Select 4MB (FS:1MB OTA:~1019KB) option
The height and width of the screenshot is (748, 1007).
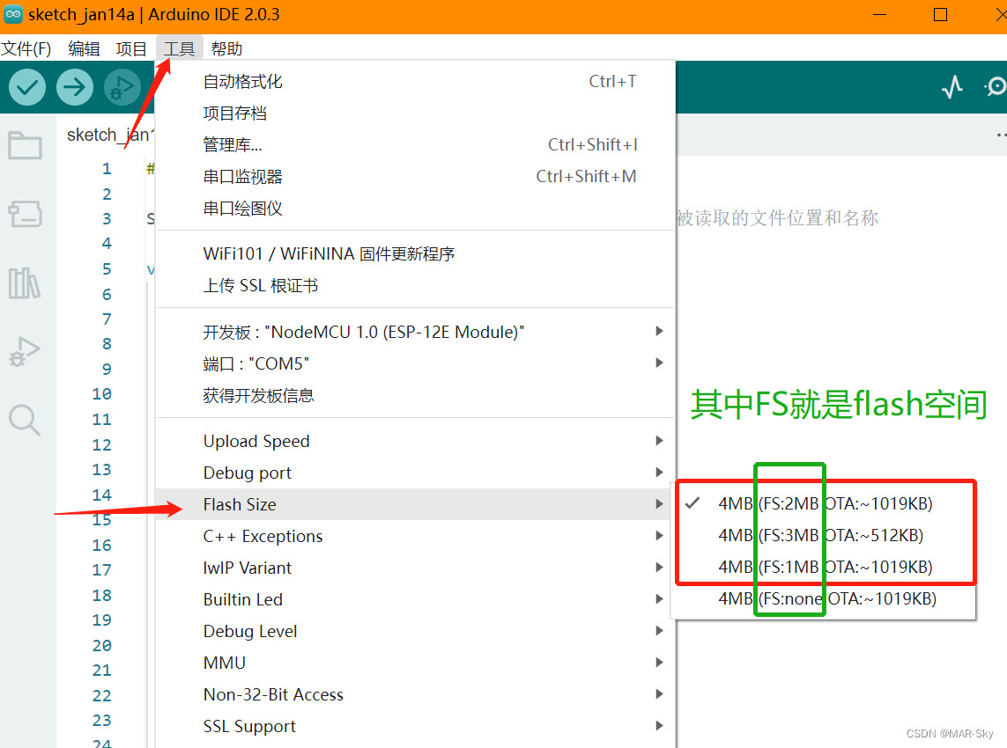(824, 567)
